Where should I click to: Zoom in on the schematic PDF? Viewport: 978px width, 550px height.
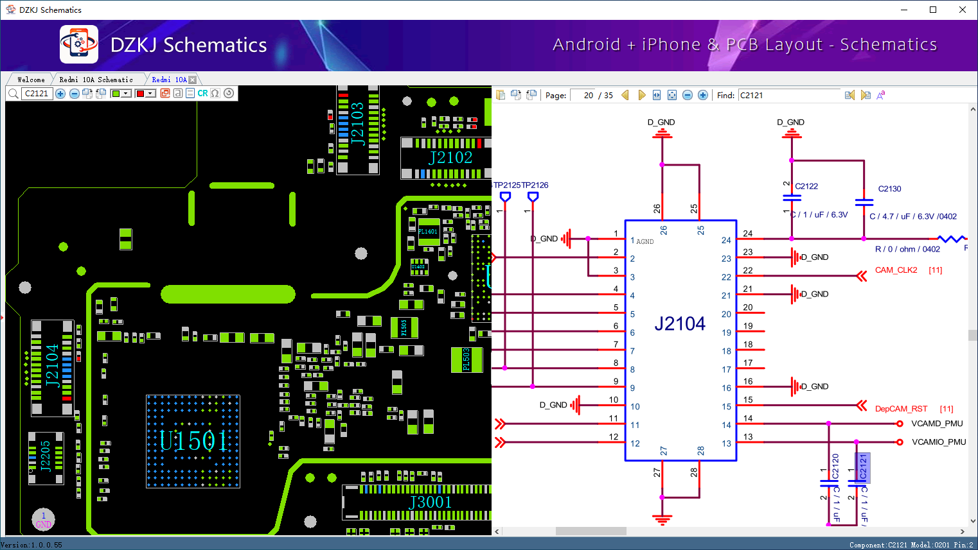coord(703,95)
